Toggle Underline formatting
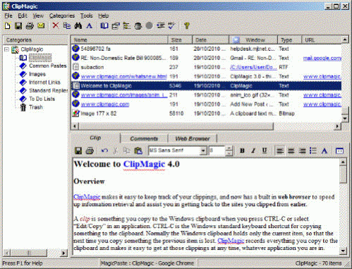 [x=265, y=150]
